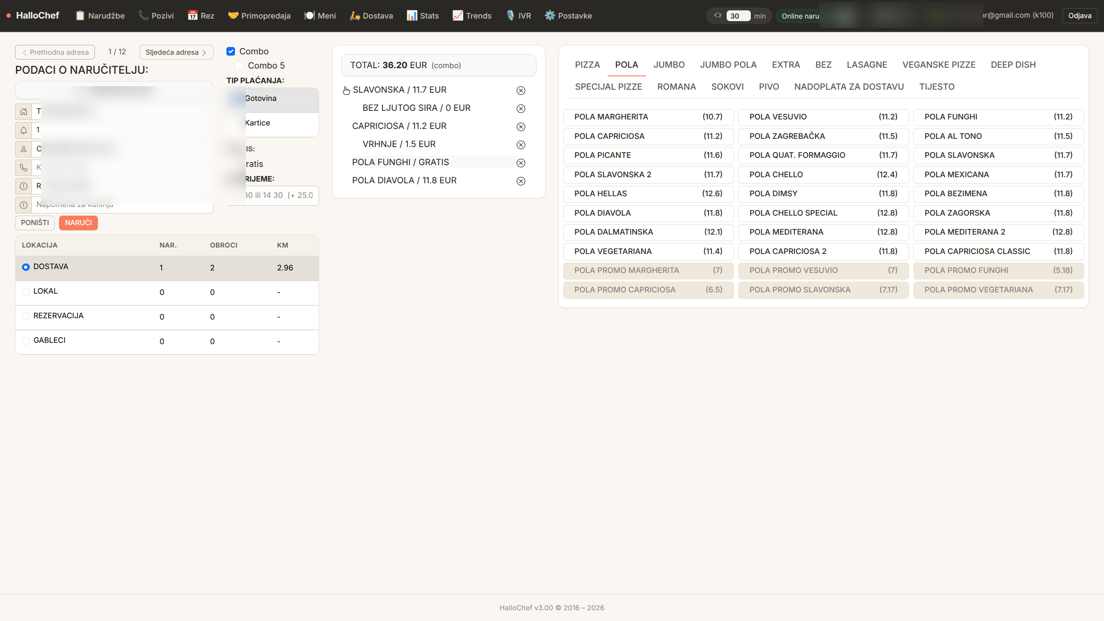Image resolution: width=1104 pixels, height=621 pixels.
Task: Click the home address field icon
Action: pos(24,112)
